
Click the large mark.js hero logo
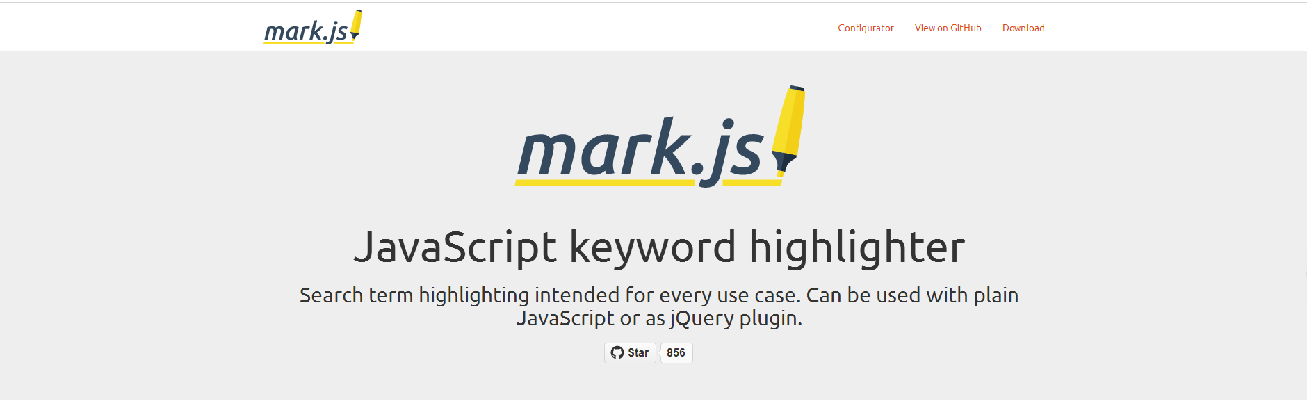[660, 137]
